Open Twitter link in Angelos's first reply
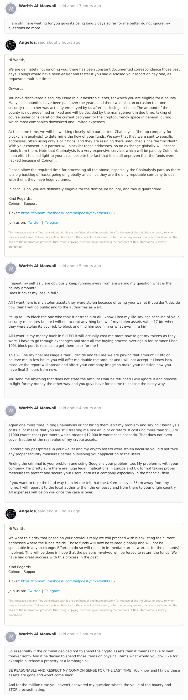This screenshot has height=700, width=188. [34, 223]
